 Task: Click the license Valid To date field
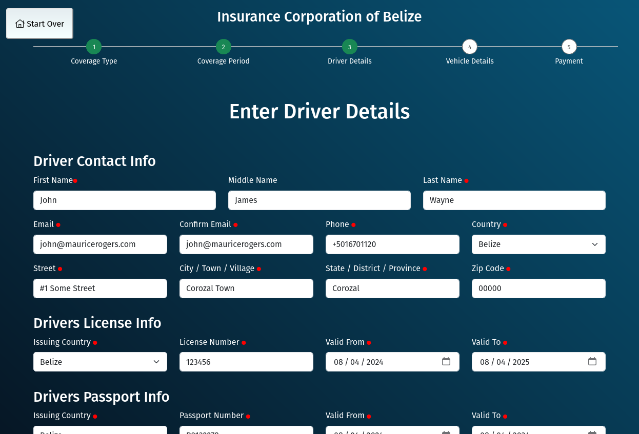(x=538, y=362)
